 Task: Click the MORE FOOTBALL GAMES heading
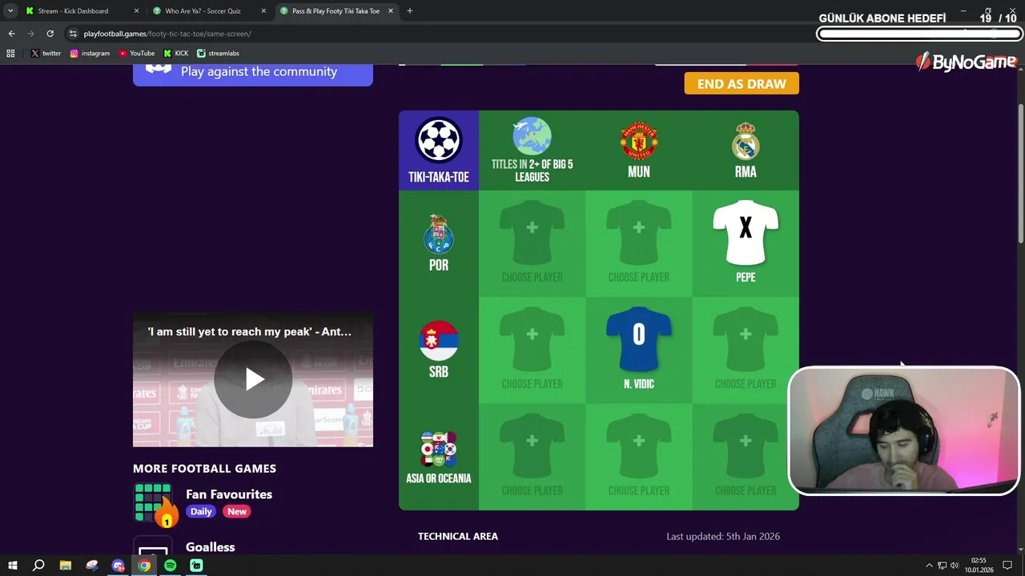tap(204, 469)
